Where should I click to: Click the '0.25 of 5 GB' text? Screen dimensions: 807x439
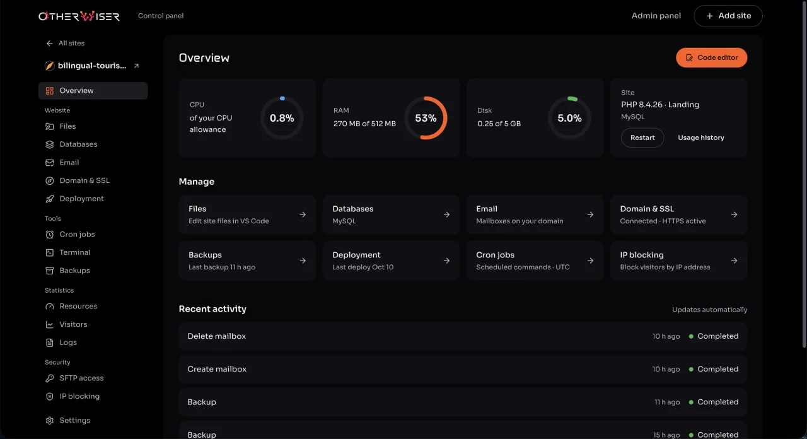coord(499,124)
